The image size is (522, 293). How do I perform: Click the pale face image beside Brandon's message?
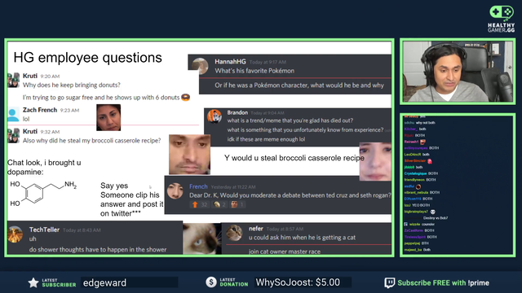coord(375,161)
